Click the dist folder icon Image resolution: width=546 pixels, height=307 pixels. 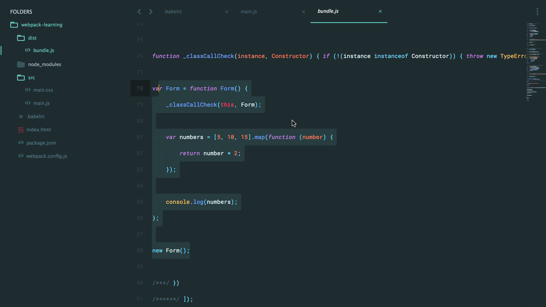click(21, 38)
